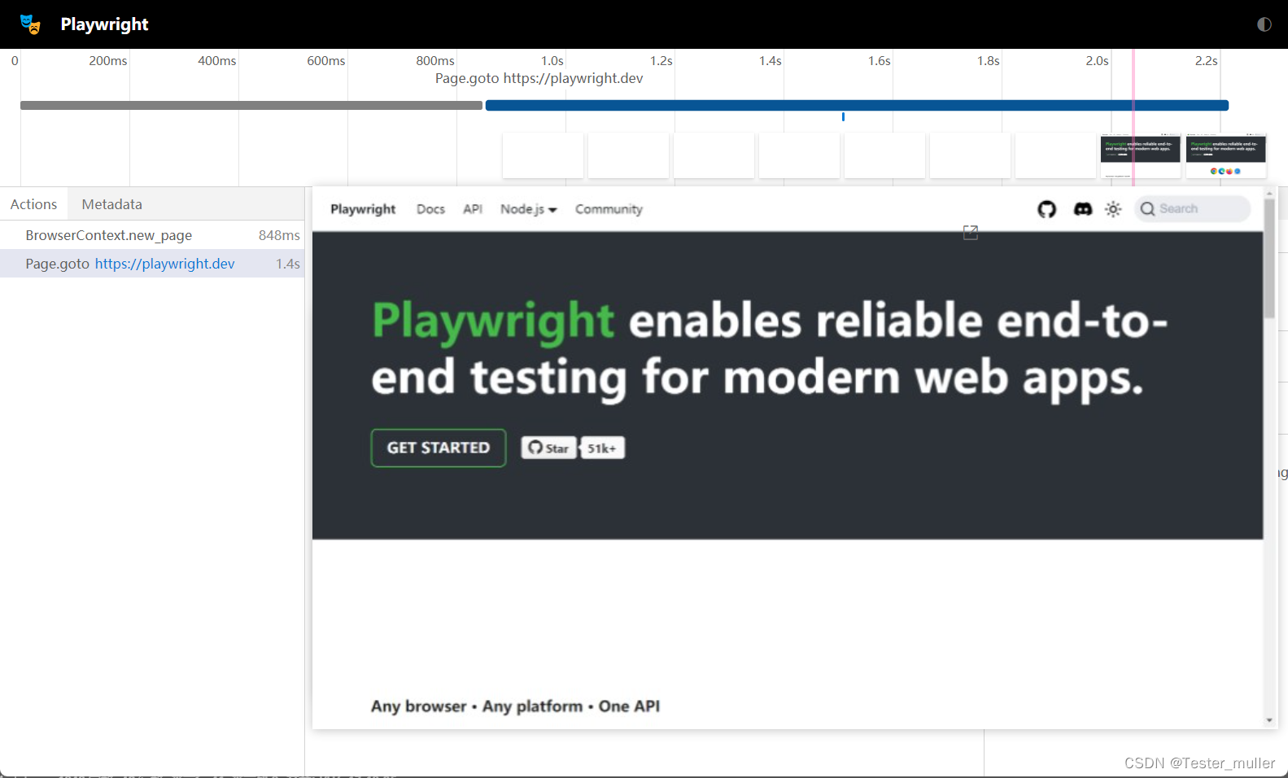
Task: Click the blue Page.goto bar in the timeline
Action: coord(857,105)
